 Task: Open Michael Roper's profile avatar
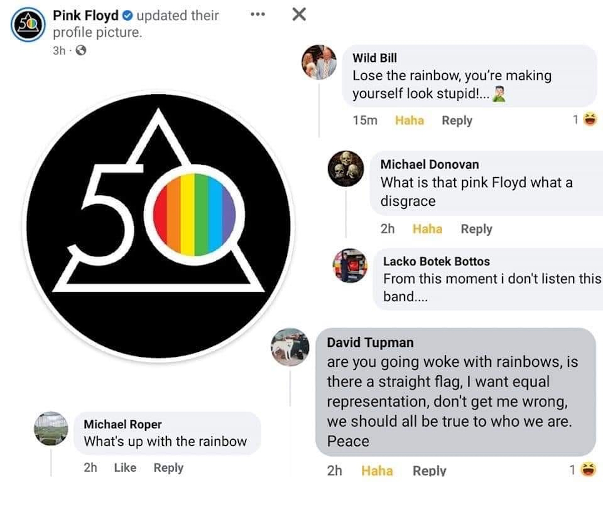pos(51,429)
